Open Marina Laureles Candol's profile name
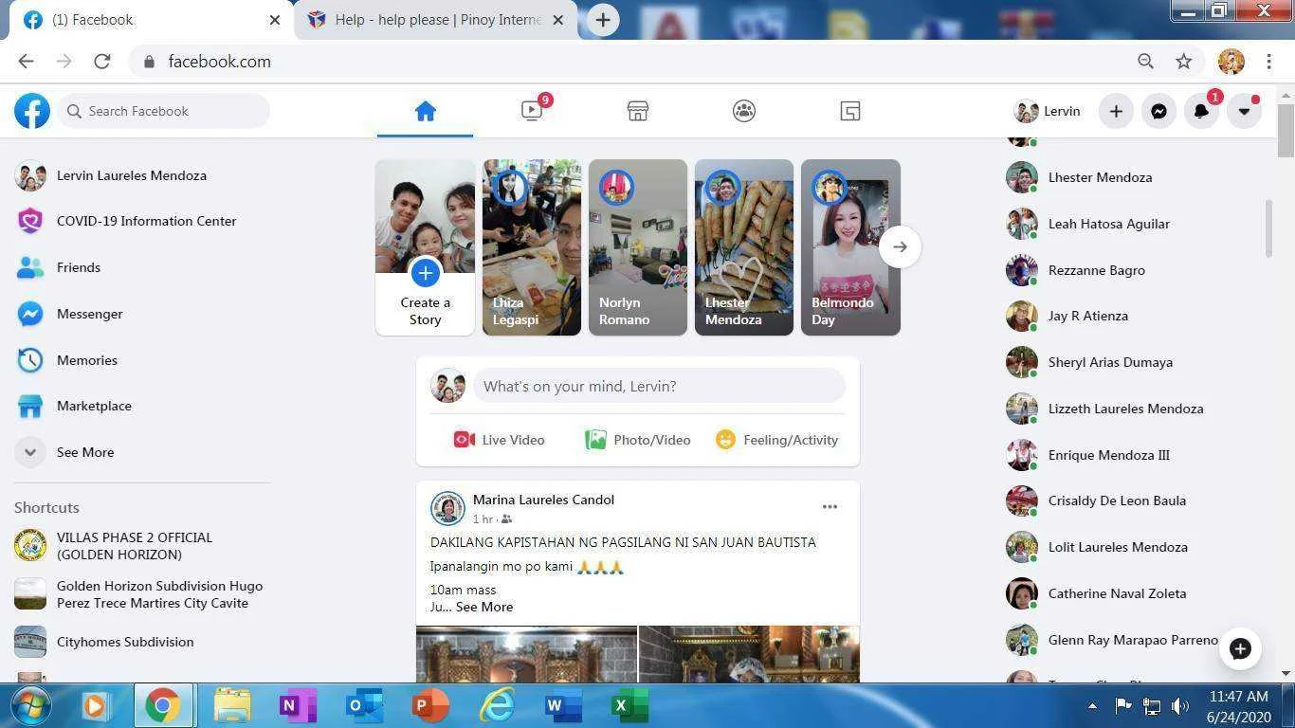 coord(543,500)
